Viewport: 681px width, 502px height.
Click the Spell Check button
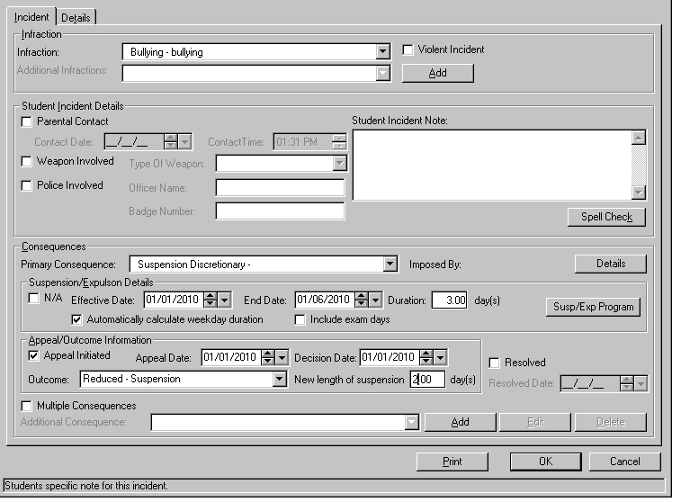click(x=606, y=218)
